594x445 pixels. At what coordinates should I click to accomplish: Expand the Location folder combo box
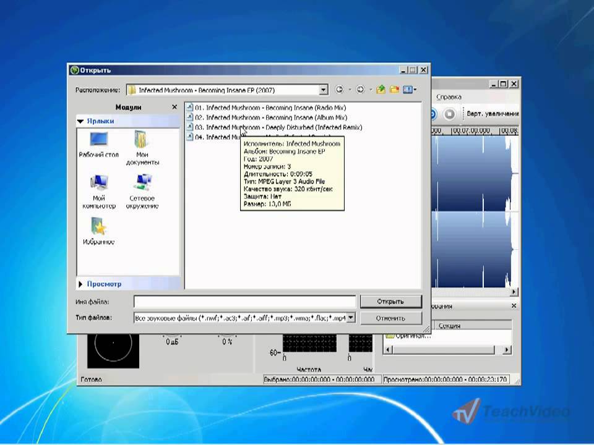click(x=323, y=90)
